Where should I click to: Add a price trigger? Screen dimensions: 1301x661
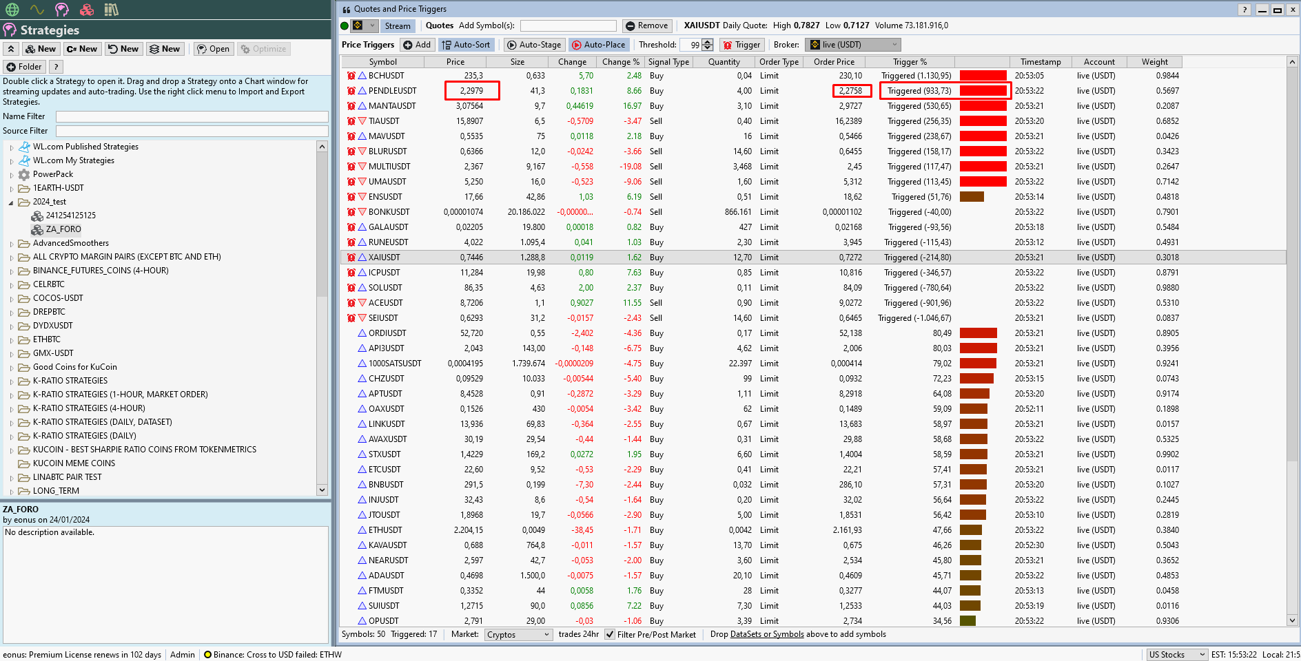[x=417, y=45]
